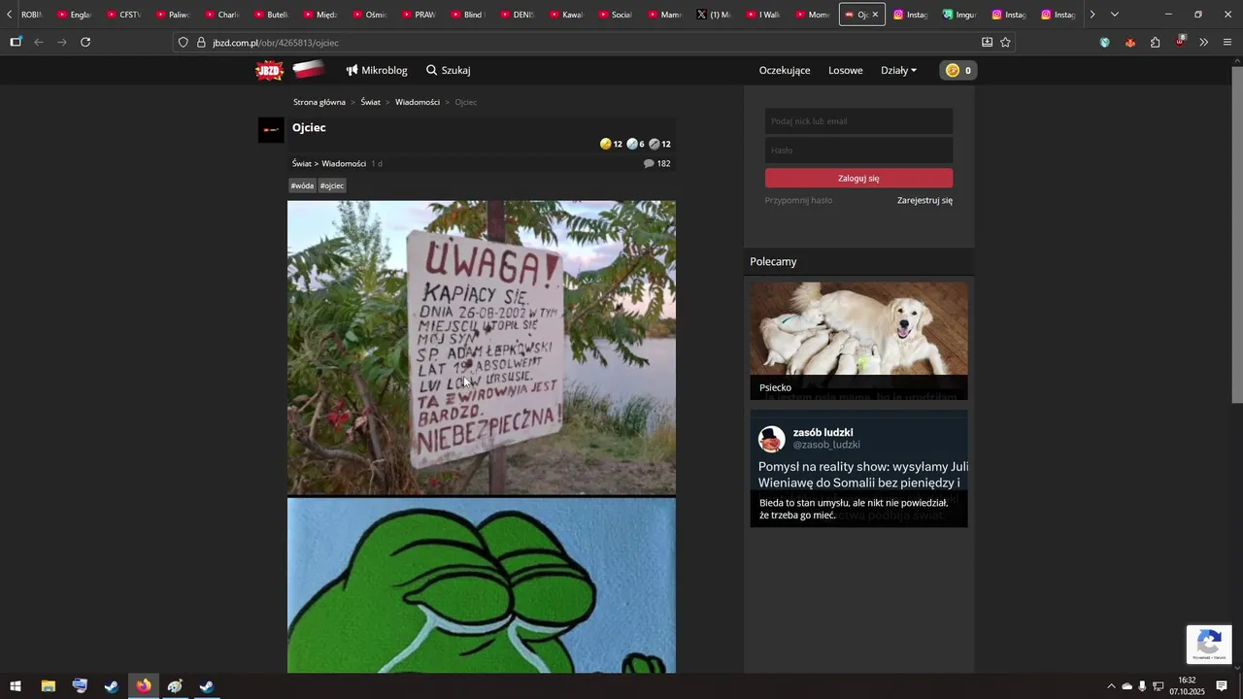Expand the Działy dropdown menu
Screen dimensions: 1243x699
(x=898, y=70)
